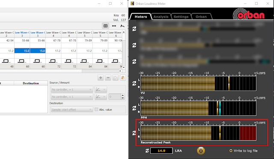The width and height of the screenshot is (274, 159).
Task: Select the root key cell 48
Action: 7,67
